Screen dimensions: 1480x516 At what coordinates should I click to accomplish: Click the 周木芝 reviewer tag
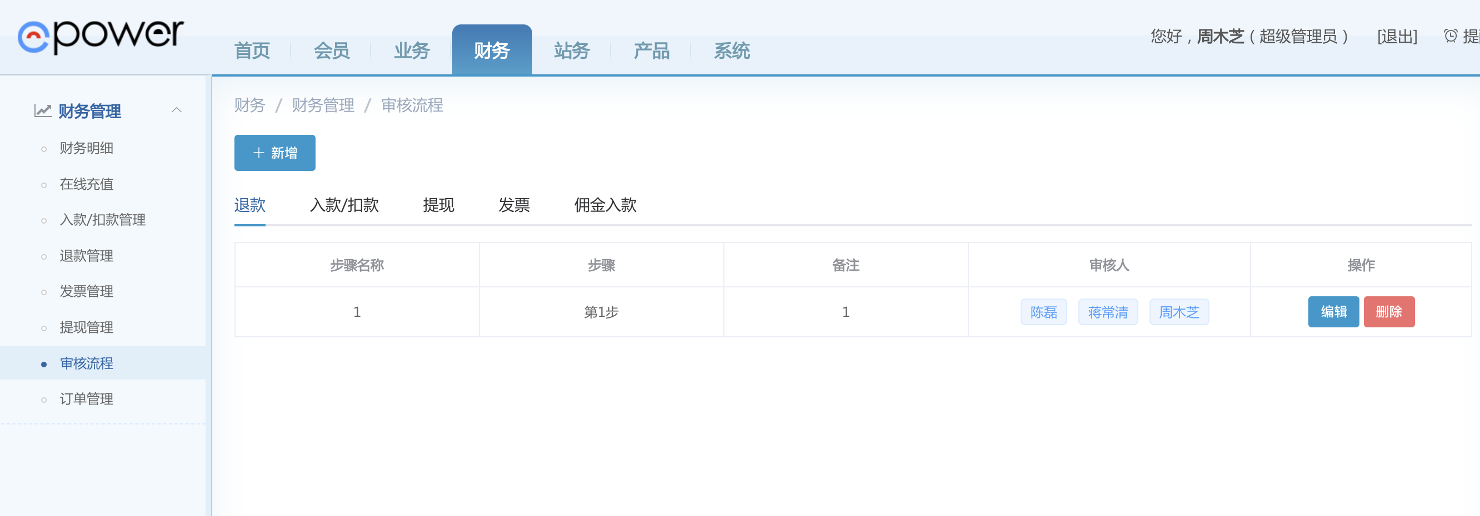pyautogui.click(x=1179, y=312)
